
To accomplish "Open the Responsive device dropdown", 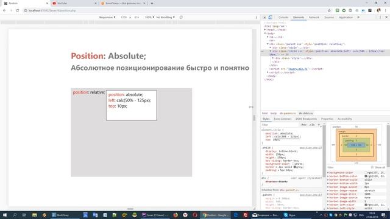I will (x=107, y=18).
